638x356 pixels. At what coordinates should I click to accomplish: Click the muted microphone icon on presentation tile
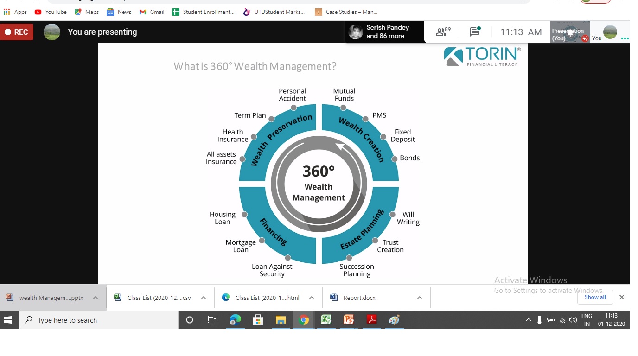click(585, 38)
